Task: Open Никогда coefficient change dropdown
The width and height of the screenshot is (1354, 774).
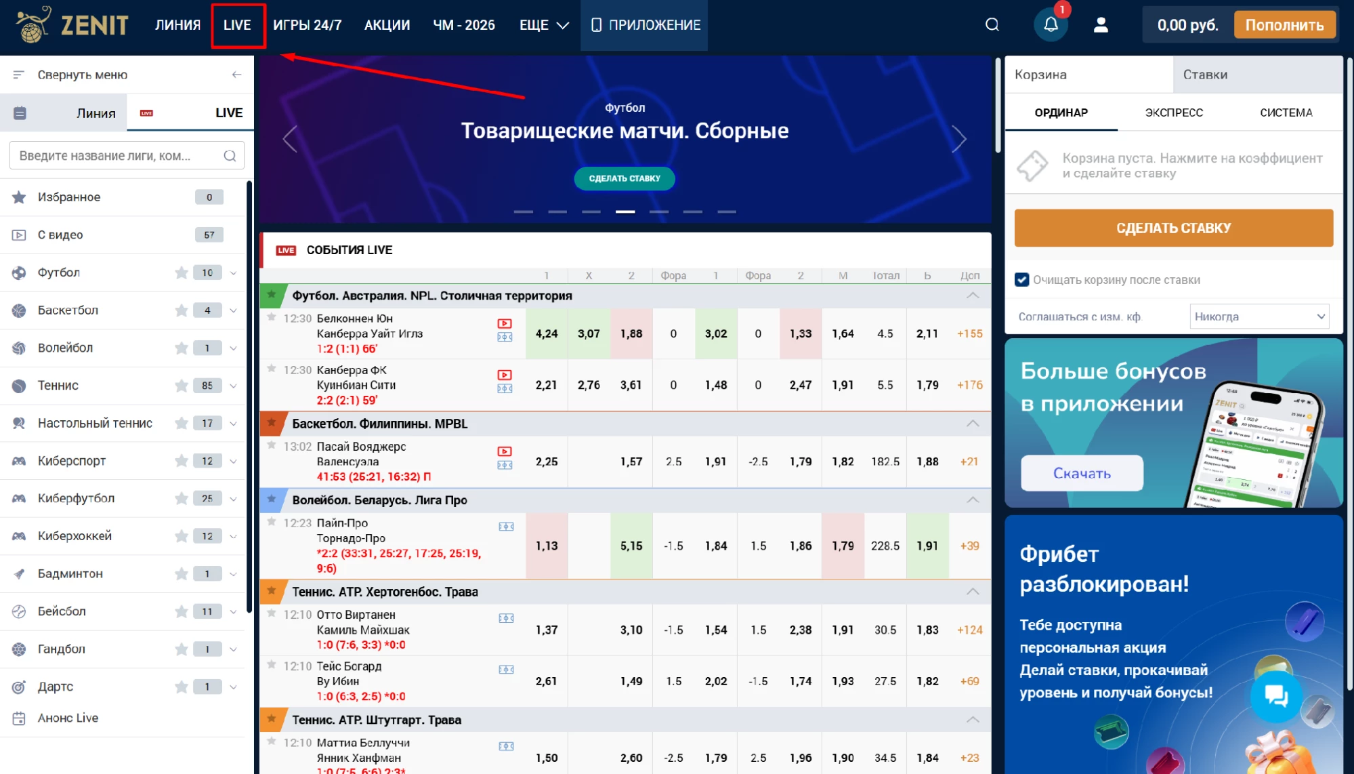Action: click(1259, 317)
